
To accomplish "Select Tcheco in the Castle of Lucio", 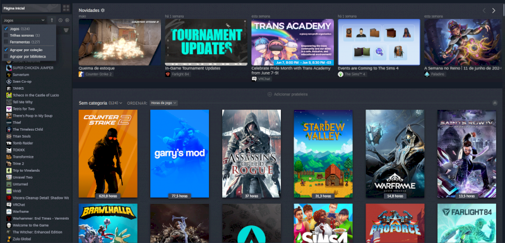I will click(36, 95).
